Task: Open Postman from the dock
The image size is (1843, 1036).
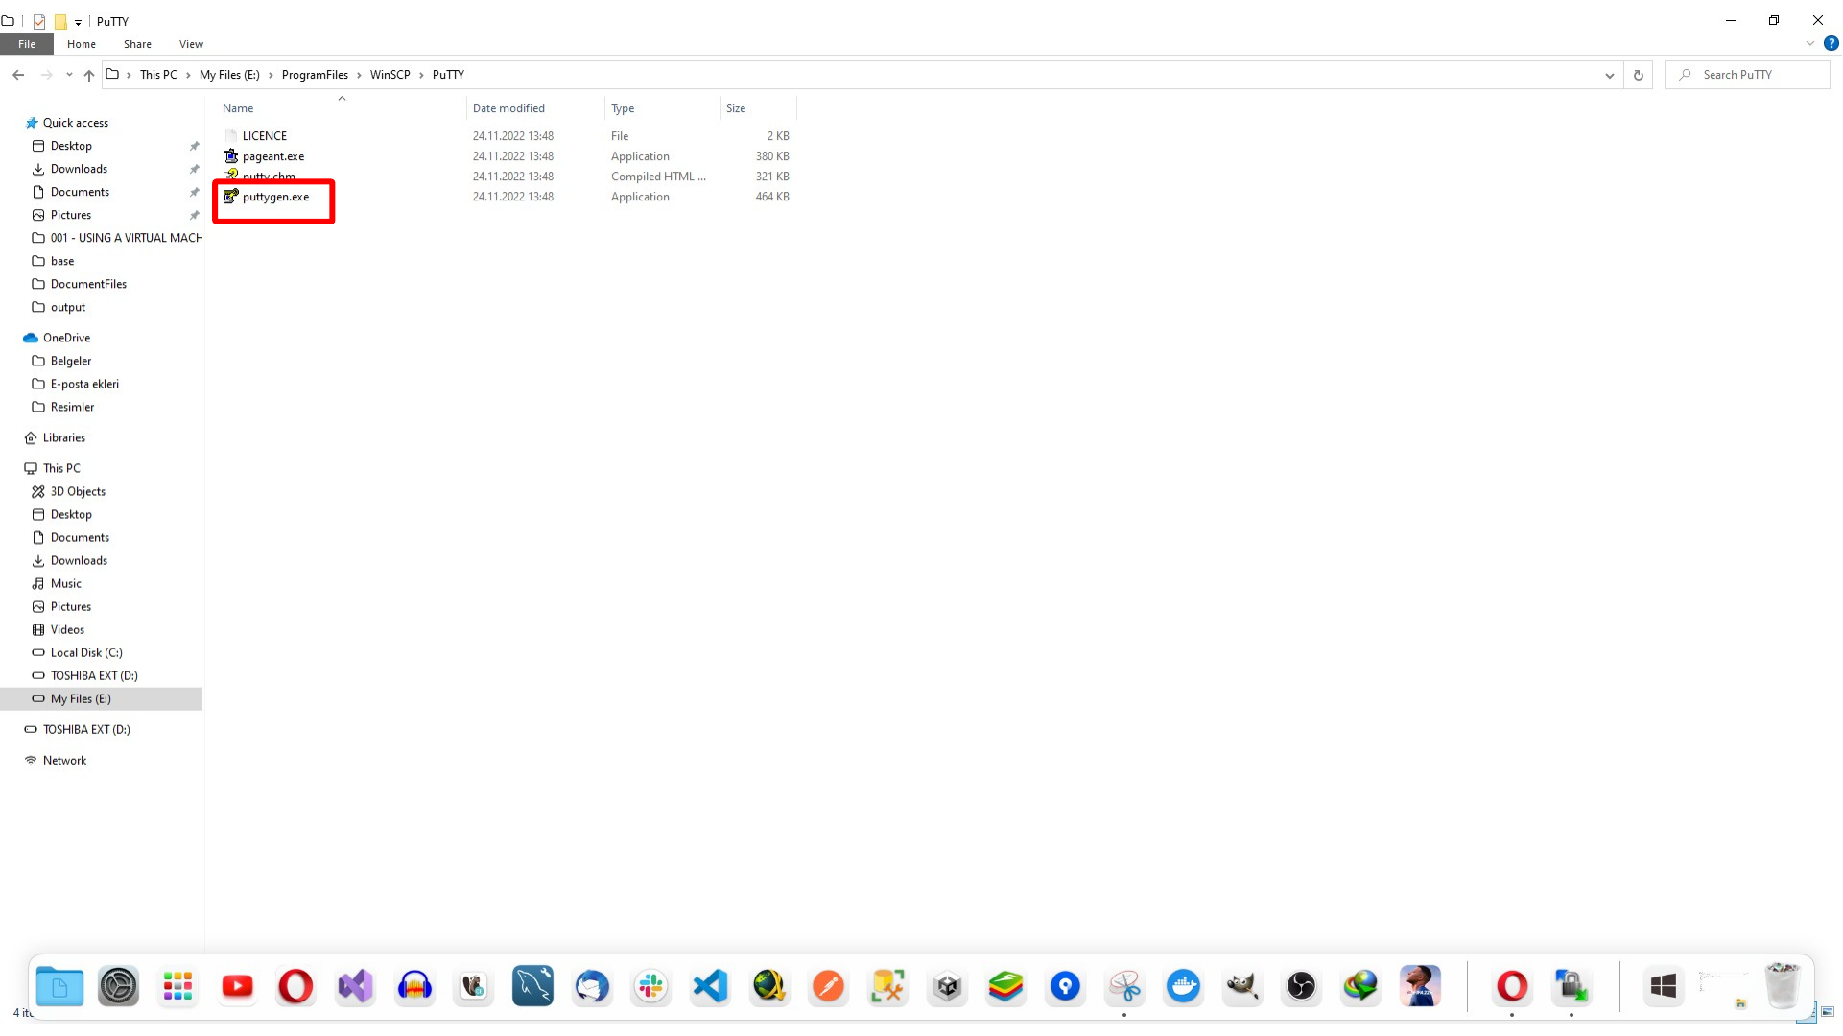Action: pos(828,986)
